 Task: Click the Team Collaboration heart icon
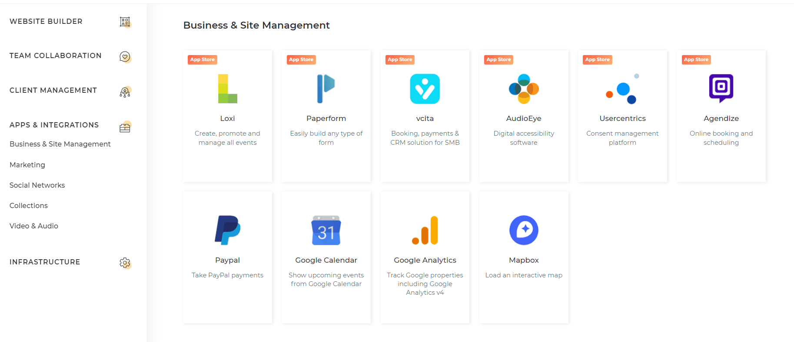(x=125, y=56)
